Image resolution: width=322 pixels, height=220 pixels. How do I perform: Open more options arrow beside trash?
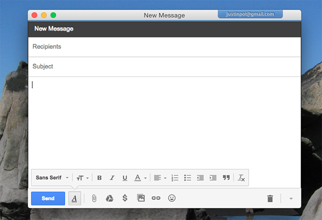[291, 198]
